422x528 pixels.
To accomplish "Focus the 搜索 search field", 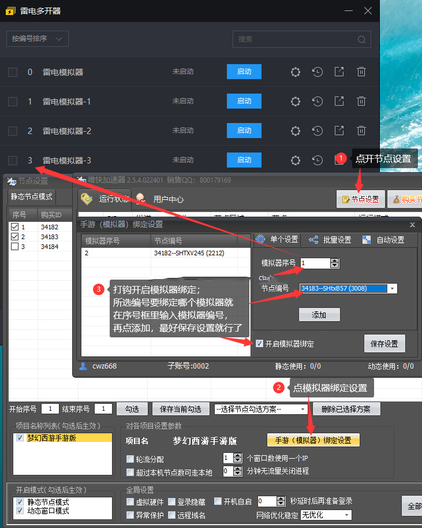I will [301, 39].
